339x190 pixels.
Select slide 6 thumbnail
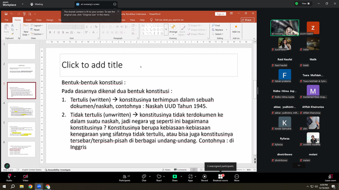tap(21, 149)
